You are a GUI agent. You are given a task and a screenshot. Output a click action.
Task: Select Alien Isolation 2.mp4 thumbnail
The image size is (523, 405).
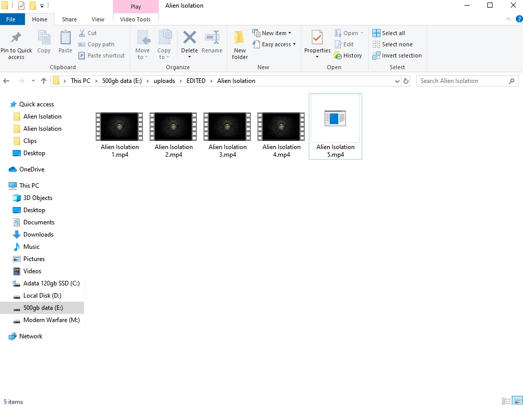point(173,127)
